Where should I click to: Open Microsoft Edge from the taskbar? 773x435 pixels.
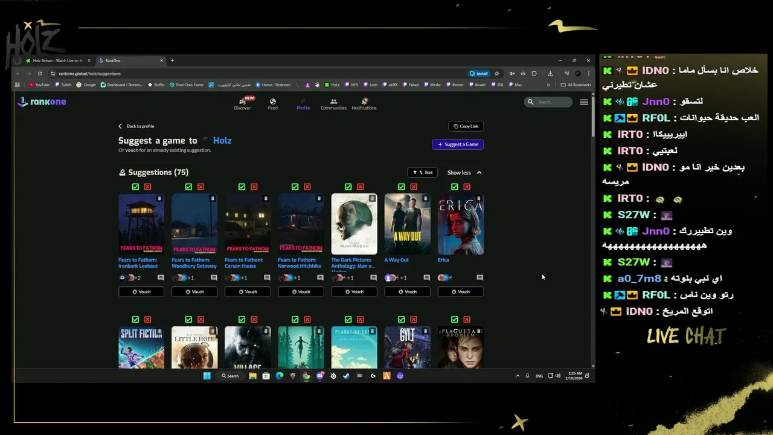tap(279, 376)
